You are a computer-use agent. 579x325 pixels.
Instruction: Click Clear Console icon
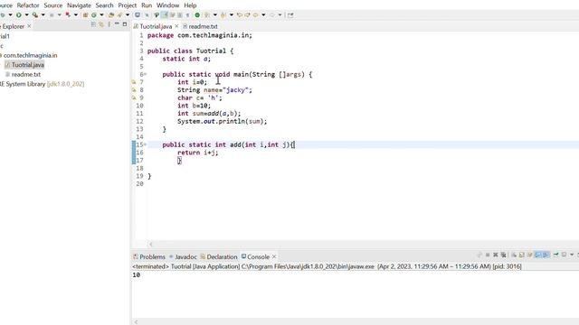point(514,255)
